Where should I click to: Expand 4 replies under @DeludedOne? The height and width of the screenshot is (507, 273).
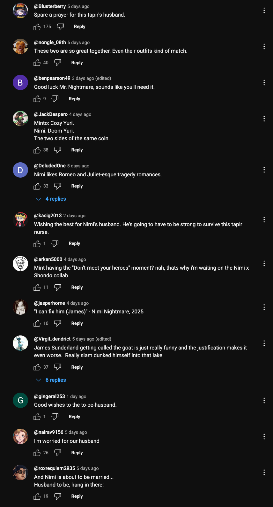tap(52, 199)
